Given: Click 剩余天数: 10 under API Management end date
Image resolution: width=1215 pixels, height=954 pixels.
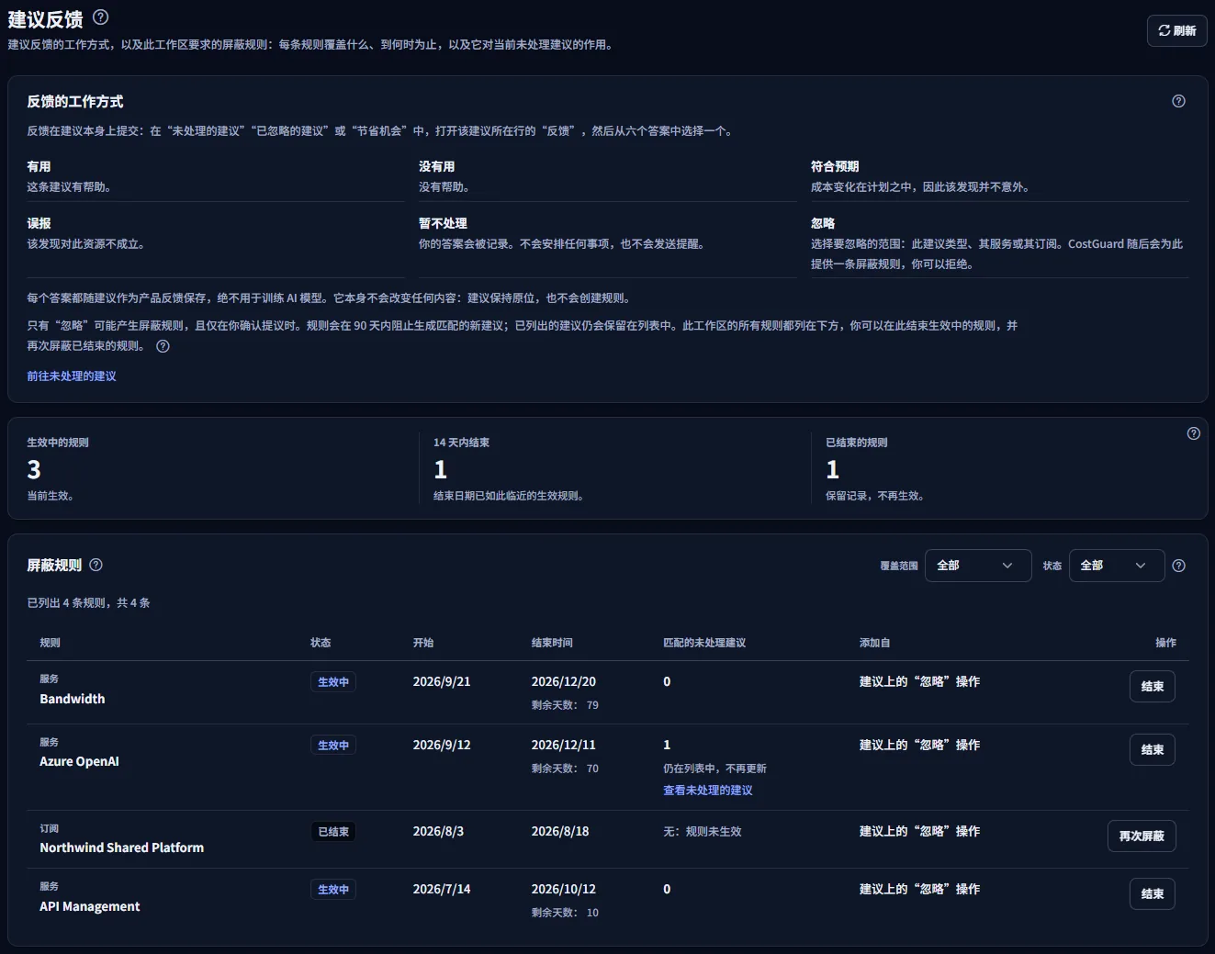Looking at the screenshot, I should (565, 913).
